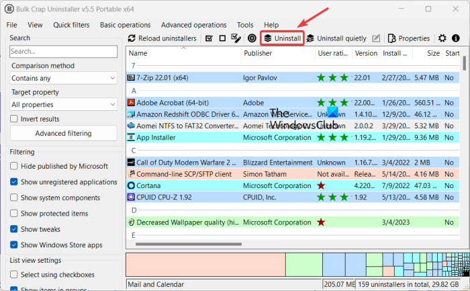This screenshot has height=291, width=470.
Task: Open the Basic operations menu
Action: (126, 25)
